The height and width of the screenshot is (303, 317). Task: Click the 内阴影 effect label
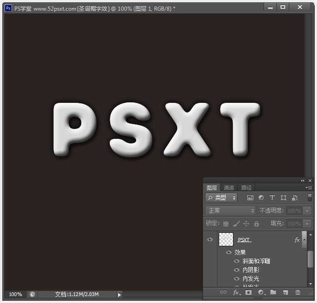point(251,270)
